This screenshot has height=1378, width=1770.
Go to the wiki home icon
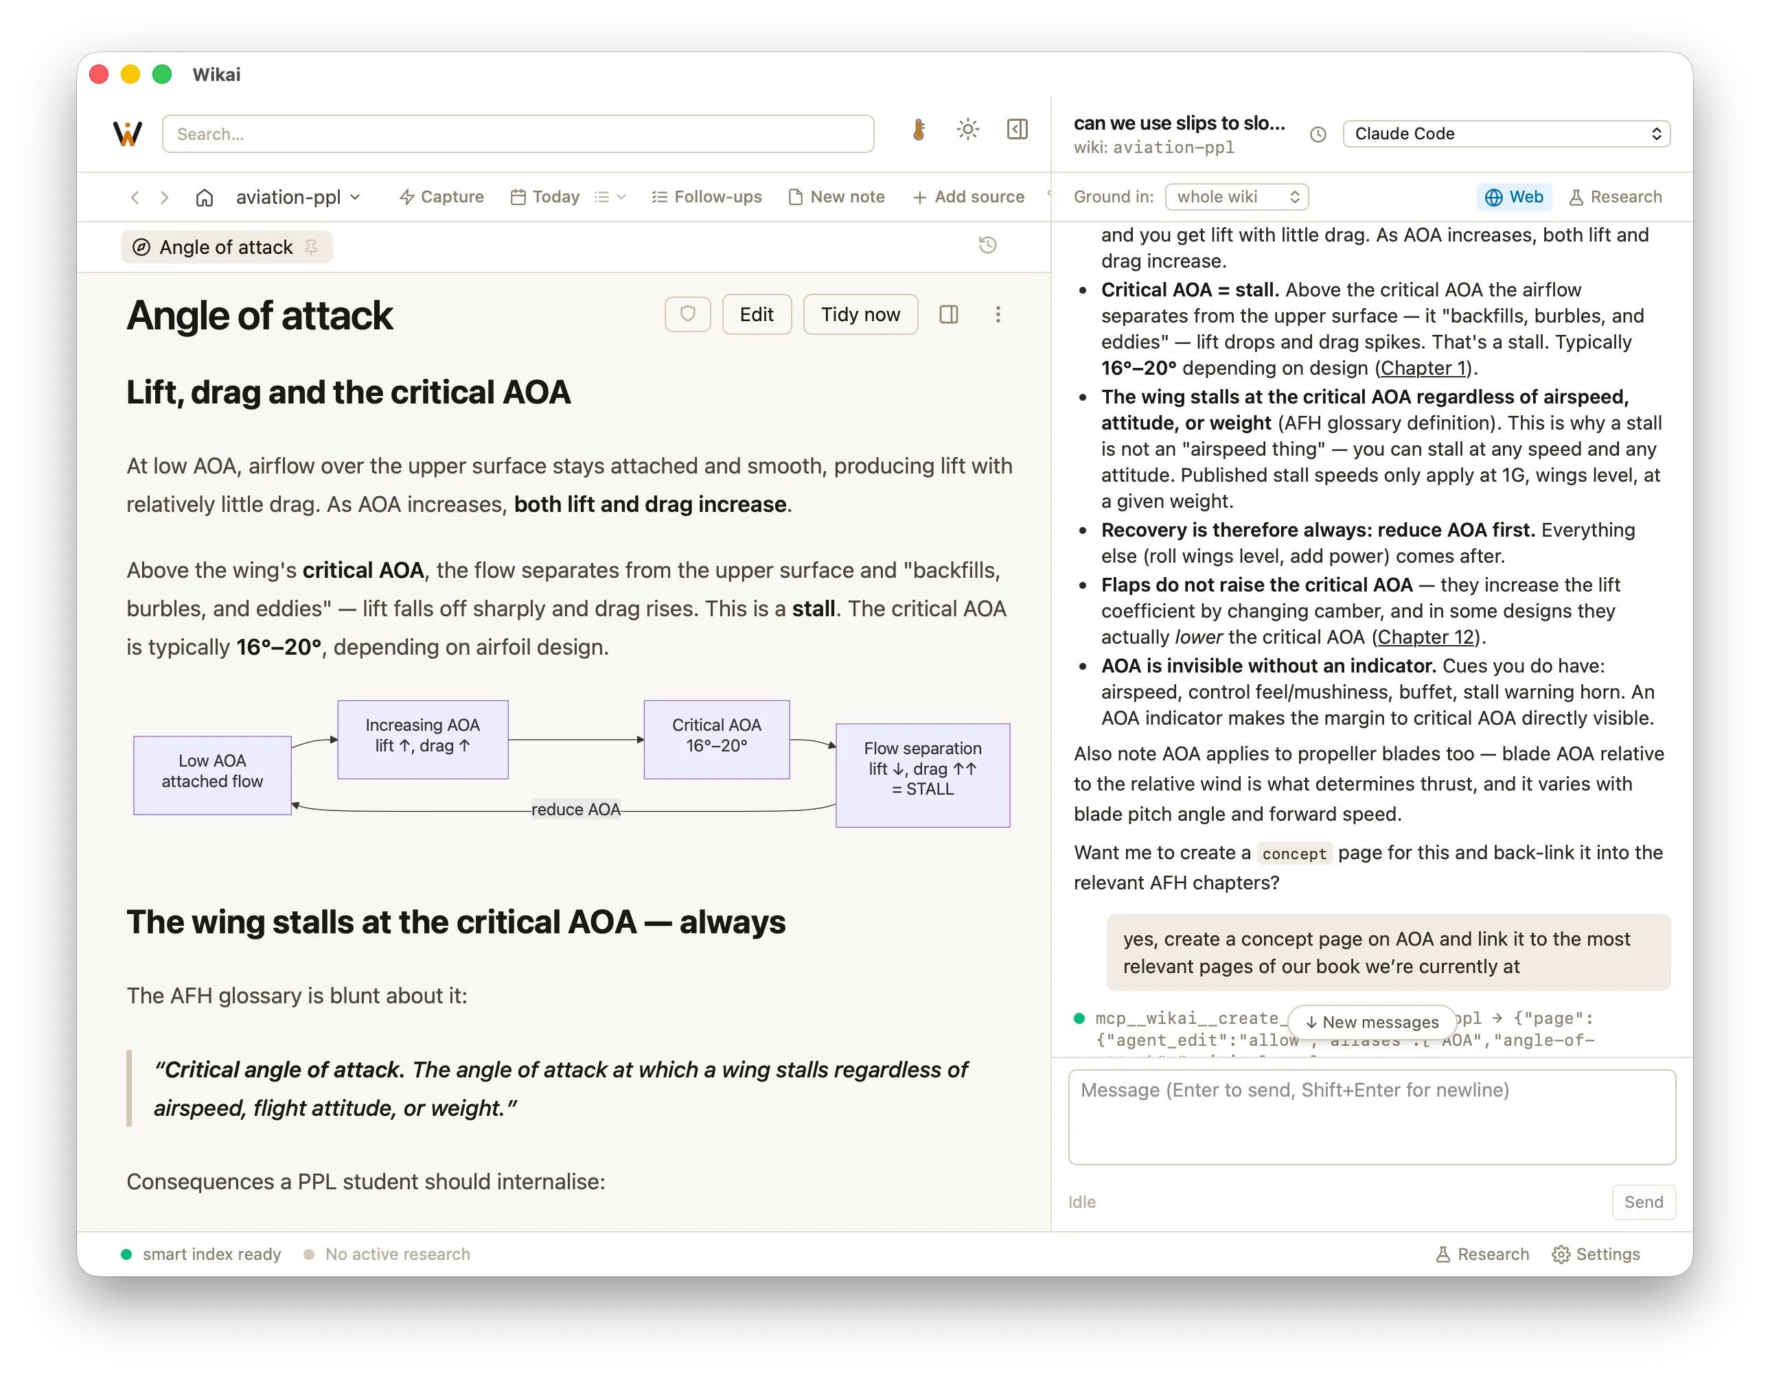click(x=204, y=197)
